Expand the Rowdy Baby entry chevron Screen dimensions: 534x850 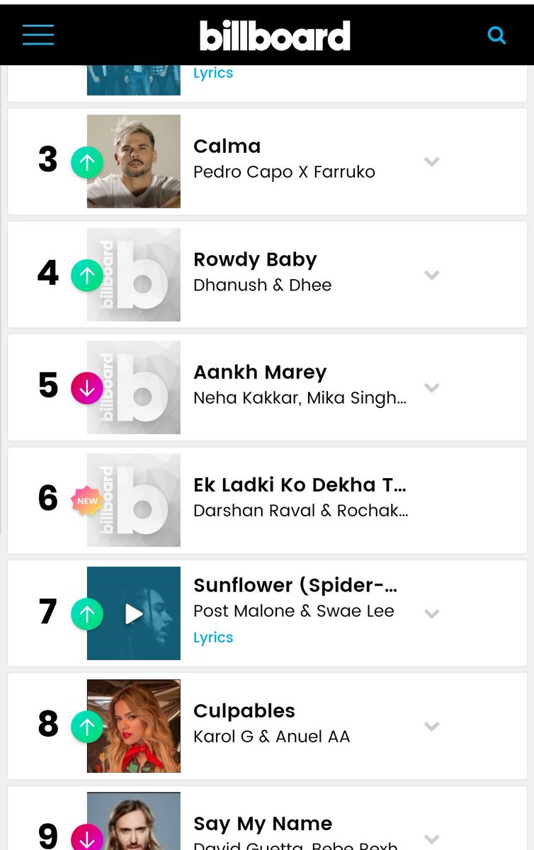431,275
